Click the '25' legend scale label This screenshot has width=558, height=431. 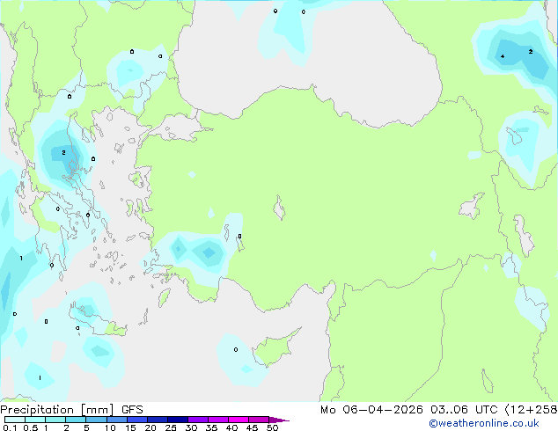tap(171, 427)
